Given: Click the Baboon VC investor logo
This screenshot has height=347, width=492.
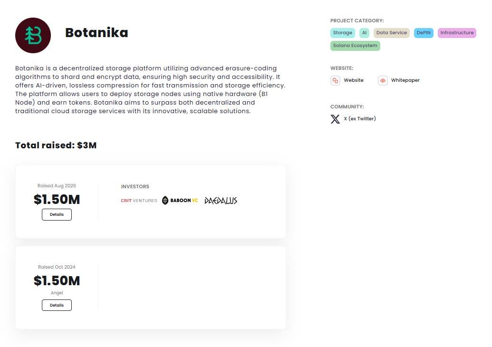Looking at the screenshot, I should point(180,200).
